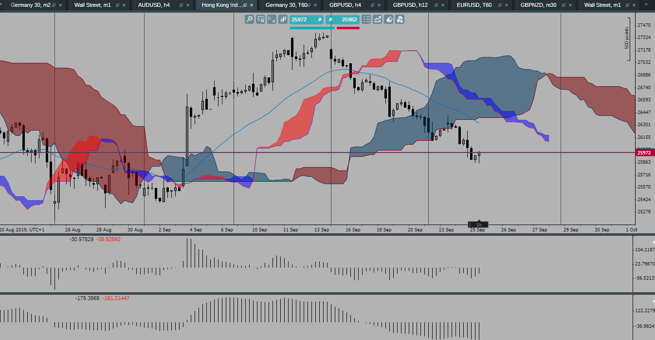Close the Germany 30, m2 tab

60,5
